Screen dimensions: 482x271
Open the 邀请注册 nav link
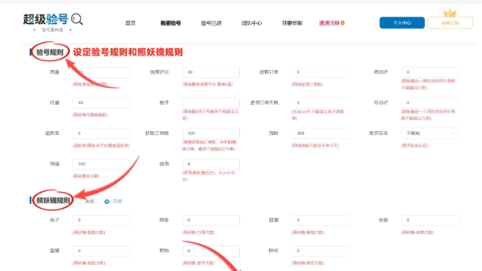tap(329, 23)
